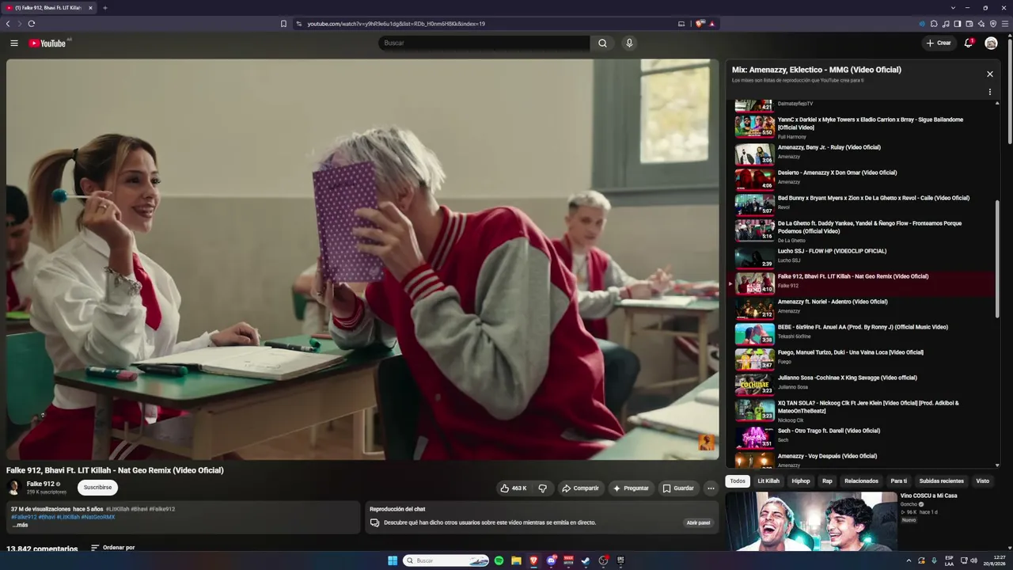The height and width of the screenshot is (570, 1013).
Task: Open the Ordenar por comments sort dropdown
Action: point(112,547)
